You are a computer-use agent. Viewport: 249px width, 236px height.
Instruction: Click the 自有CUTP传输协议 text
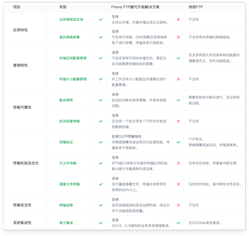126,136
